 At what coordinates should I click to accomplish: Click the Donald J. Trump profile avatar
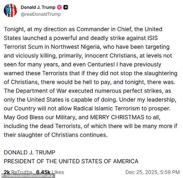coord(10,10)
